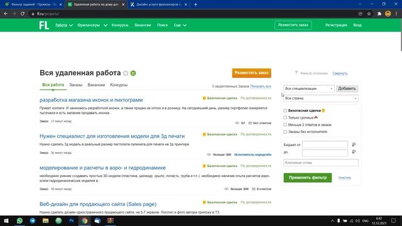Open Windows Start menu
Screen dimensions: 402x226
(6, 220)
